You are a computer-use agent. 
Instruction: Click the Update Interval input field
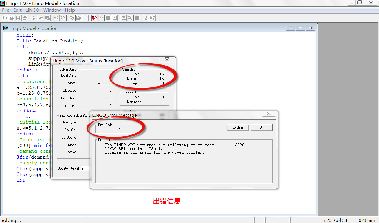[x=85, y=168]
